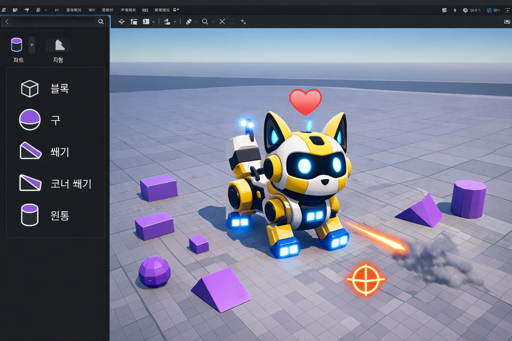Toggle the panel icon at viewport top-right

[507, 22]
